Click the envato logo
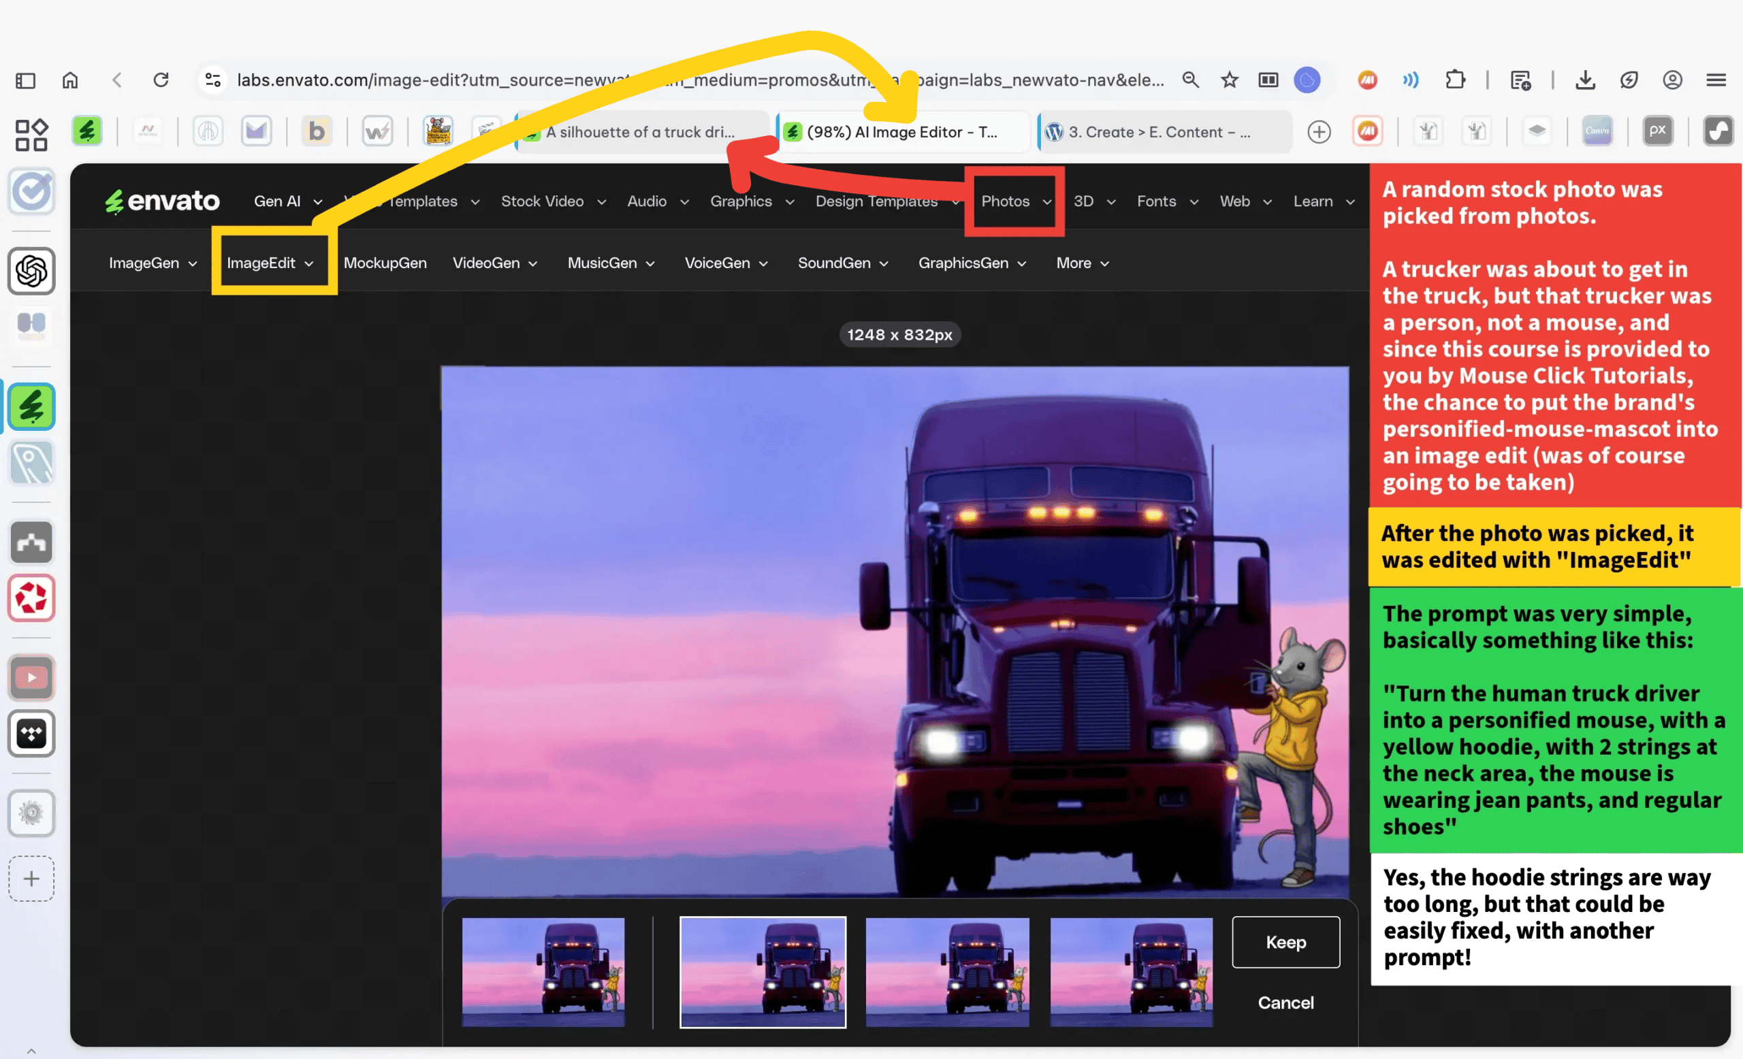 tap(163, 201)
